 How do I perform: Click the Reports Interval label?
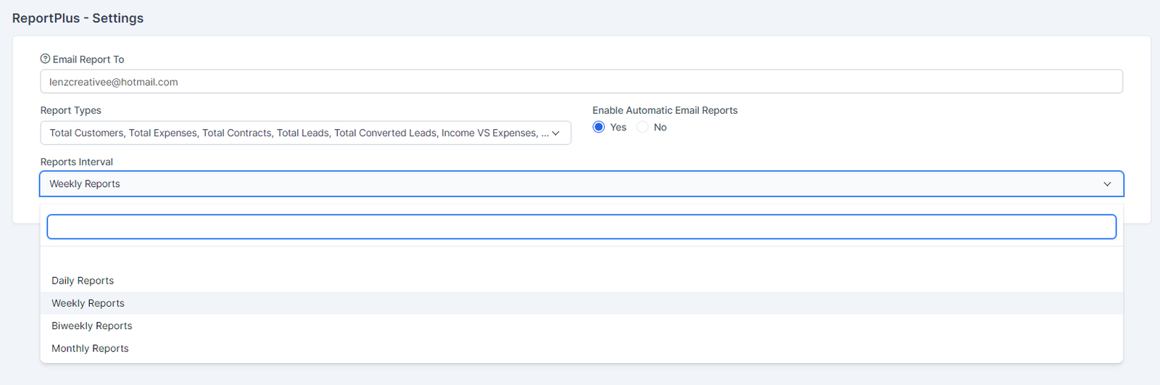pyautogui.click(x=77, y=162)
